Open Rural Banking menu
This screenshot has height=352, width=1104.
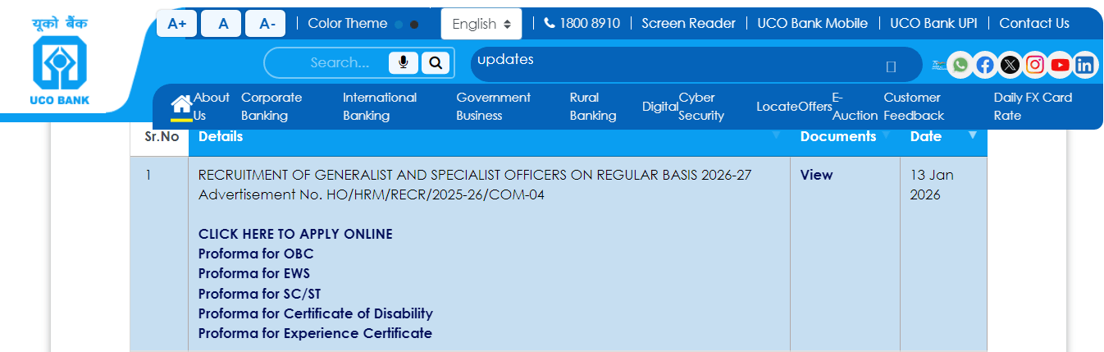[593, 107]
